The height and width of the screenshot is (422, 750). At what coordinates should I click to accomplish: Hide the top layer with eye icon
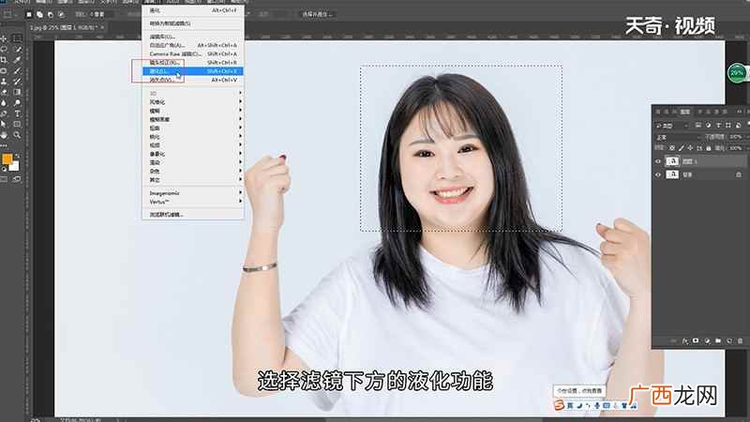pos(658,161)
